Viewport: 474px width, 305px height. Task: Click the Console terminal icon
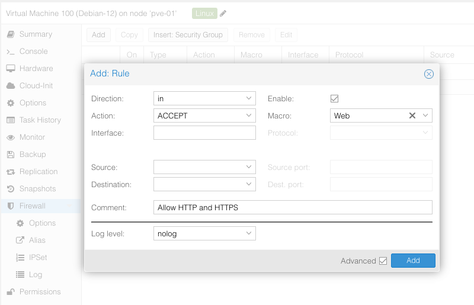click(11, 52)
